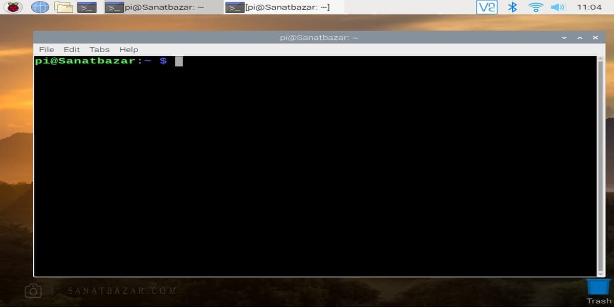Open the File Manager folder icon
The width and height of the screenshot is (614, 307).
(63, 7)
